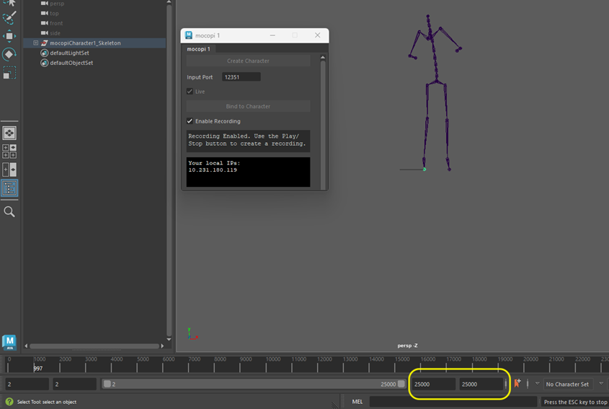The width and height of the screenshot is (609, 409).
Task: Select defaultLightSet in the Outliner
Action: 69,53
